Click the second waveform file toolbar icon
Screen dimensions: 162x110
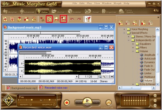12,19
